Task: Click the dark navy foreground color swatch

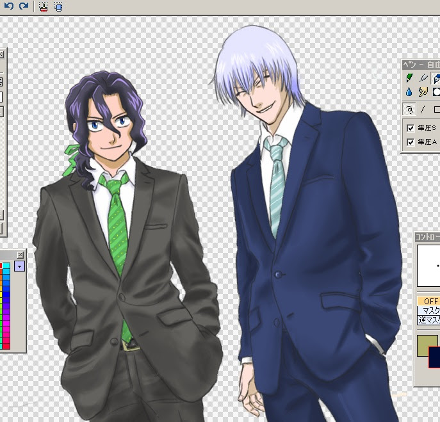Action: (434, 357)
